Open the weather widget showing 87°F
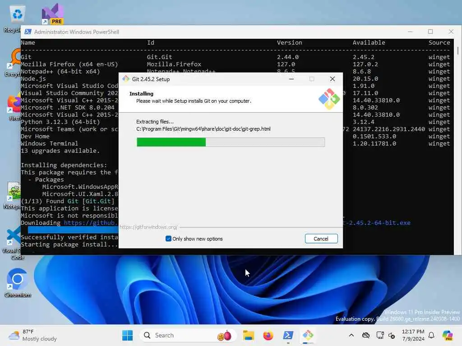Screen dimensions: 462x346 (x=32, y=335)
